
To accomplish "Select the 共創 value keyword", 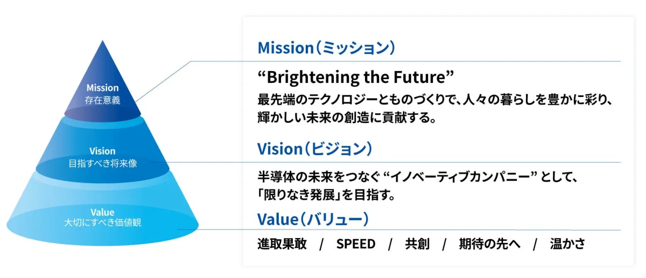I will pyautogui.click(x=417, y=244).
